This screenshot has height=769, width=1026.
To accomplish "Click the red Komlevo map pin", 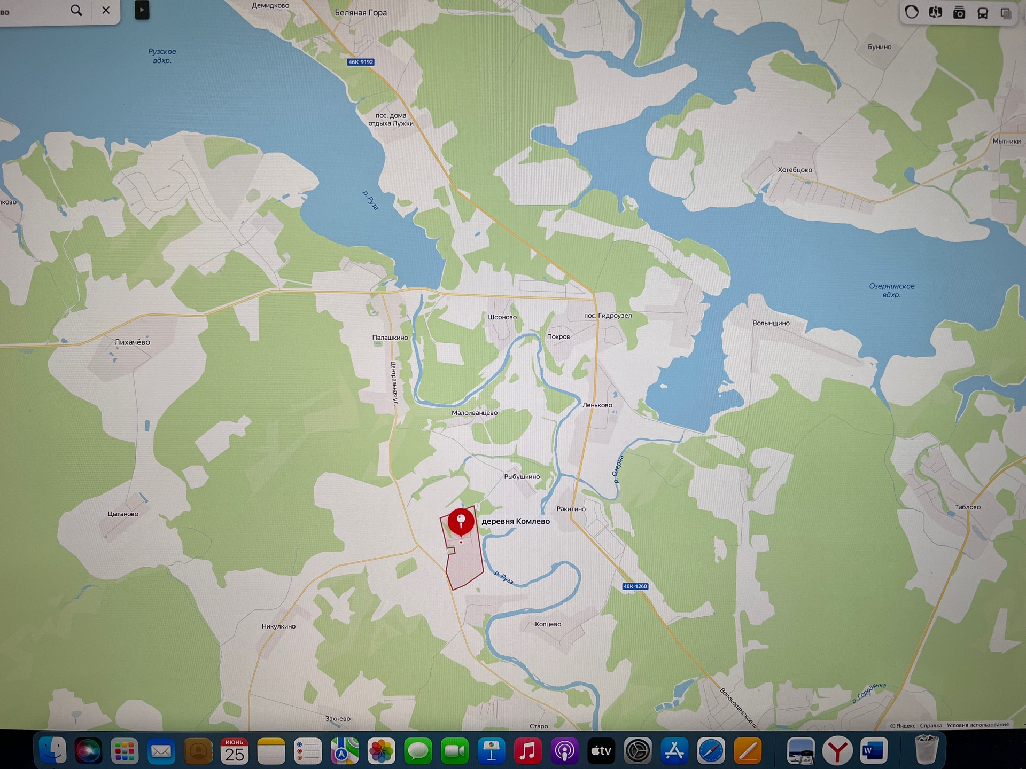I will (461, 522).
